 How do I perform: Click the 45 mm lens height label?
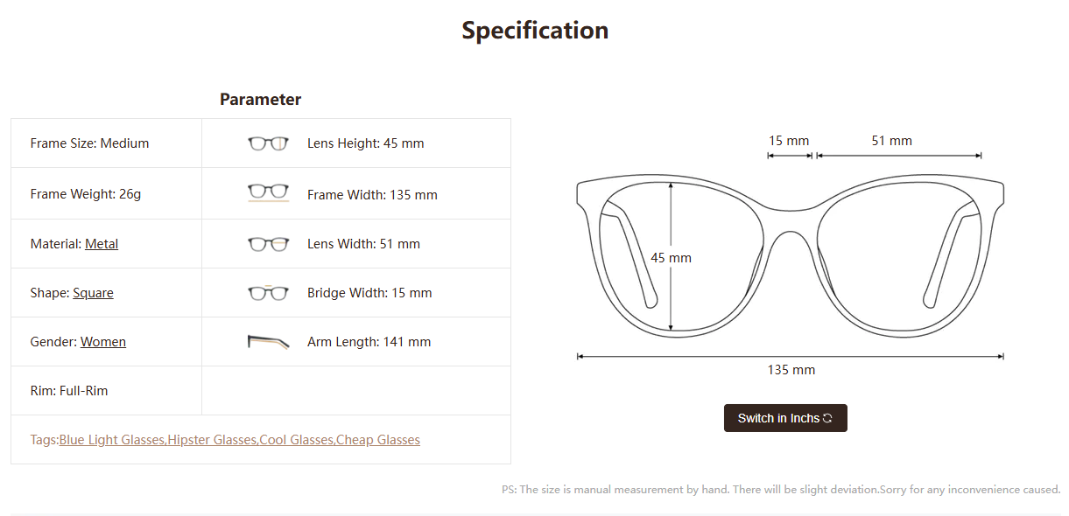672,258
